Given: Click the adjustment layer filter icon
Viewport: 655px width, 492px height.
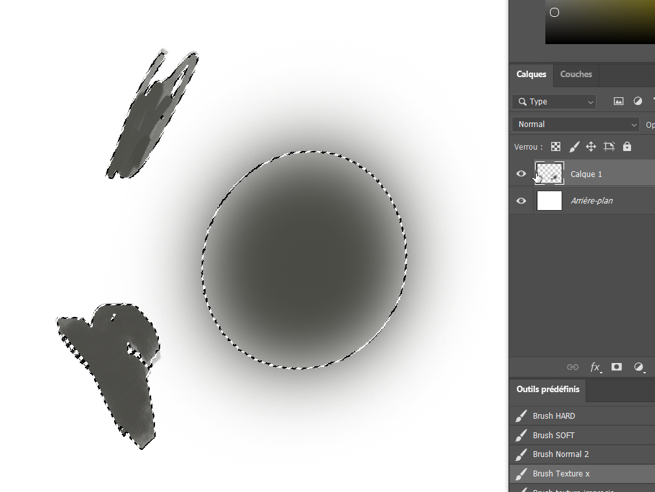Looking at the screenshot, I should pos(637,102).
